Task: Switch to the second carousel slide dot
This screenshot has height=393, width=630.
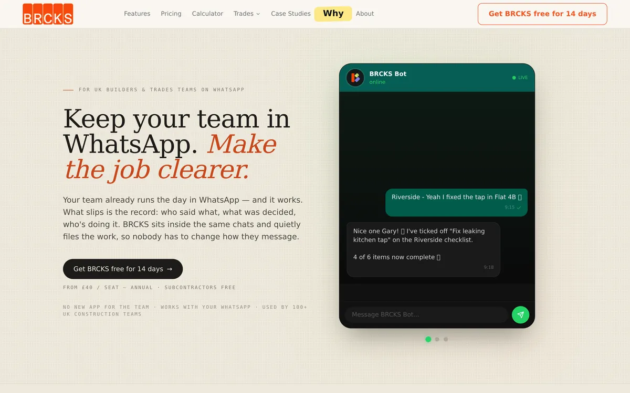Action: (x=437, y=339)
